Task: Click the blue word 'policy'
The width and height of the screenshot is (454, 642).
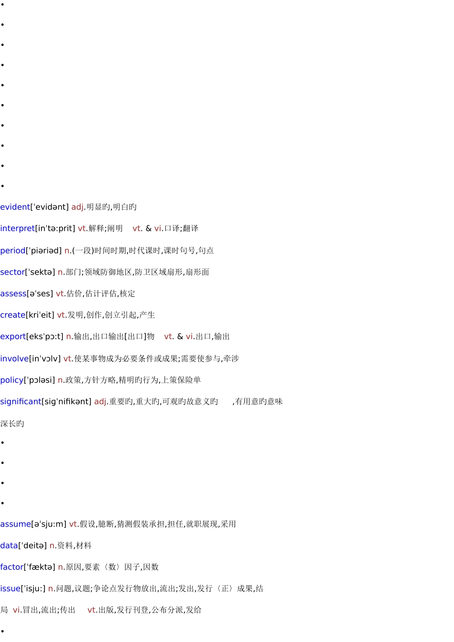Action: (12, 380)
